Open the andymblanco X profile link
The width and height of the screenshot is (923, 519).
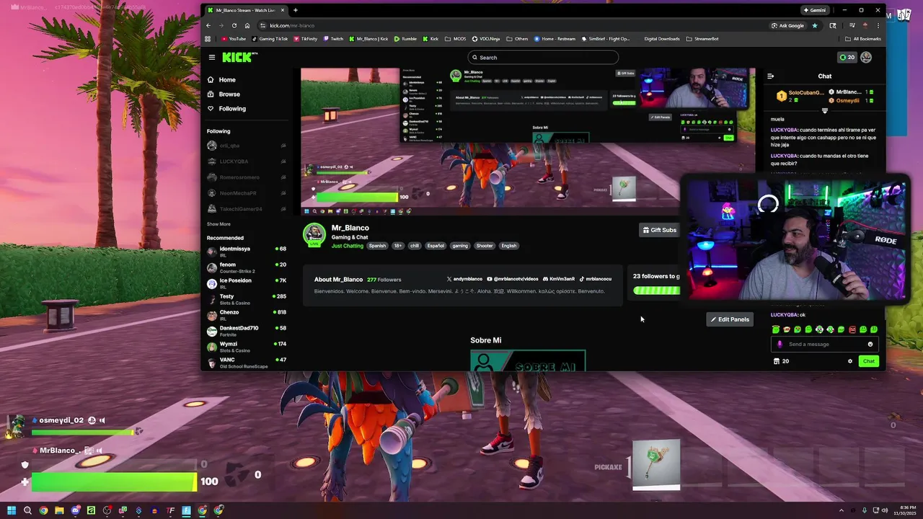point(464,279)
